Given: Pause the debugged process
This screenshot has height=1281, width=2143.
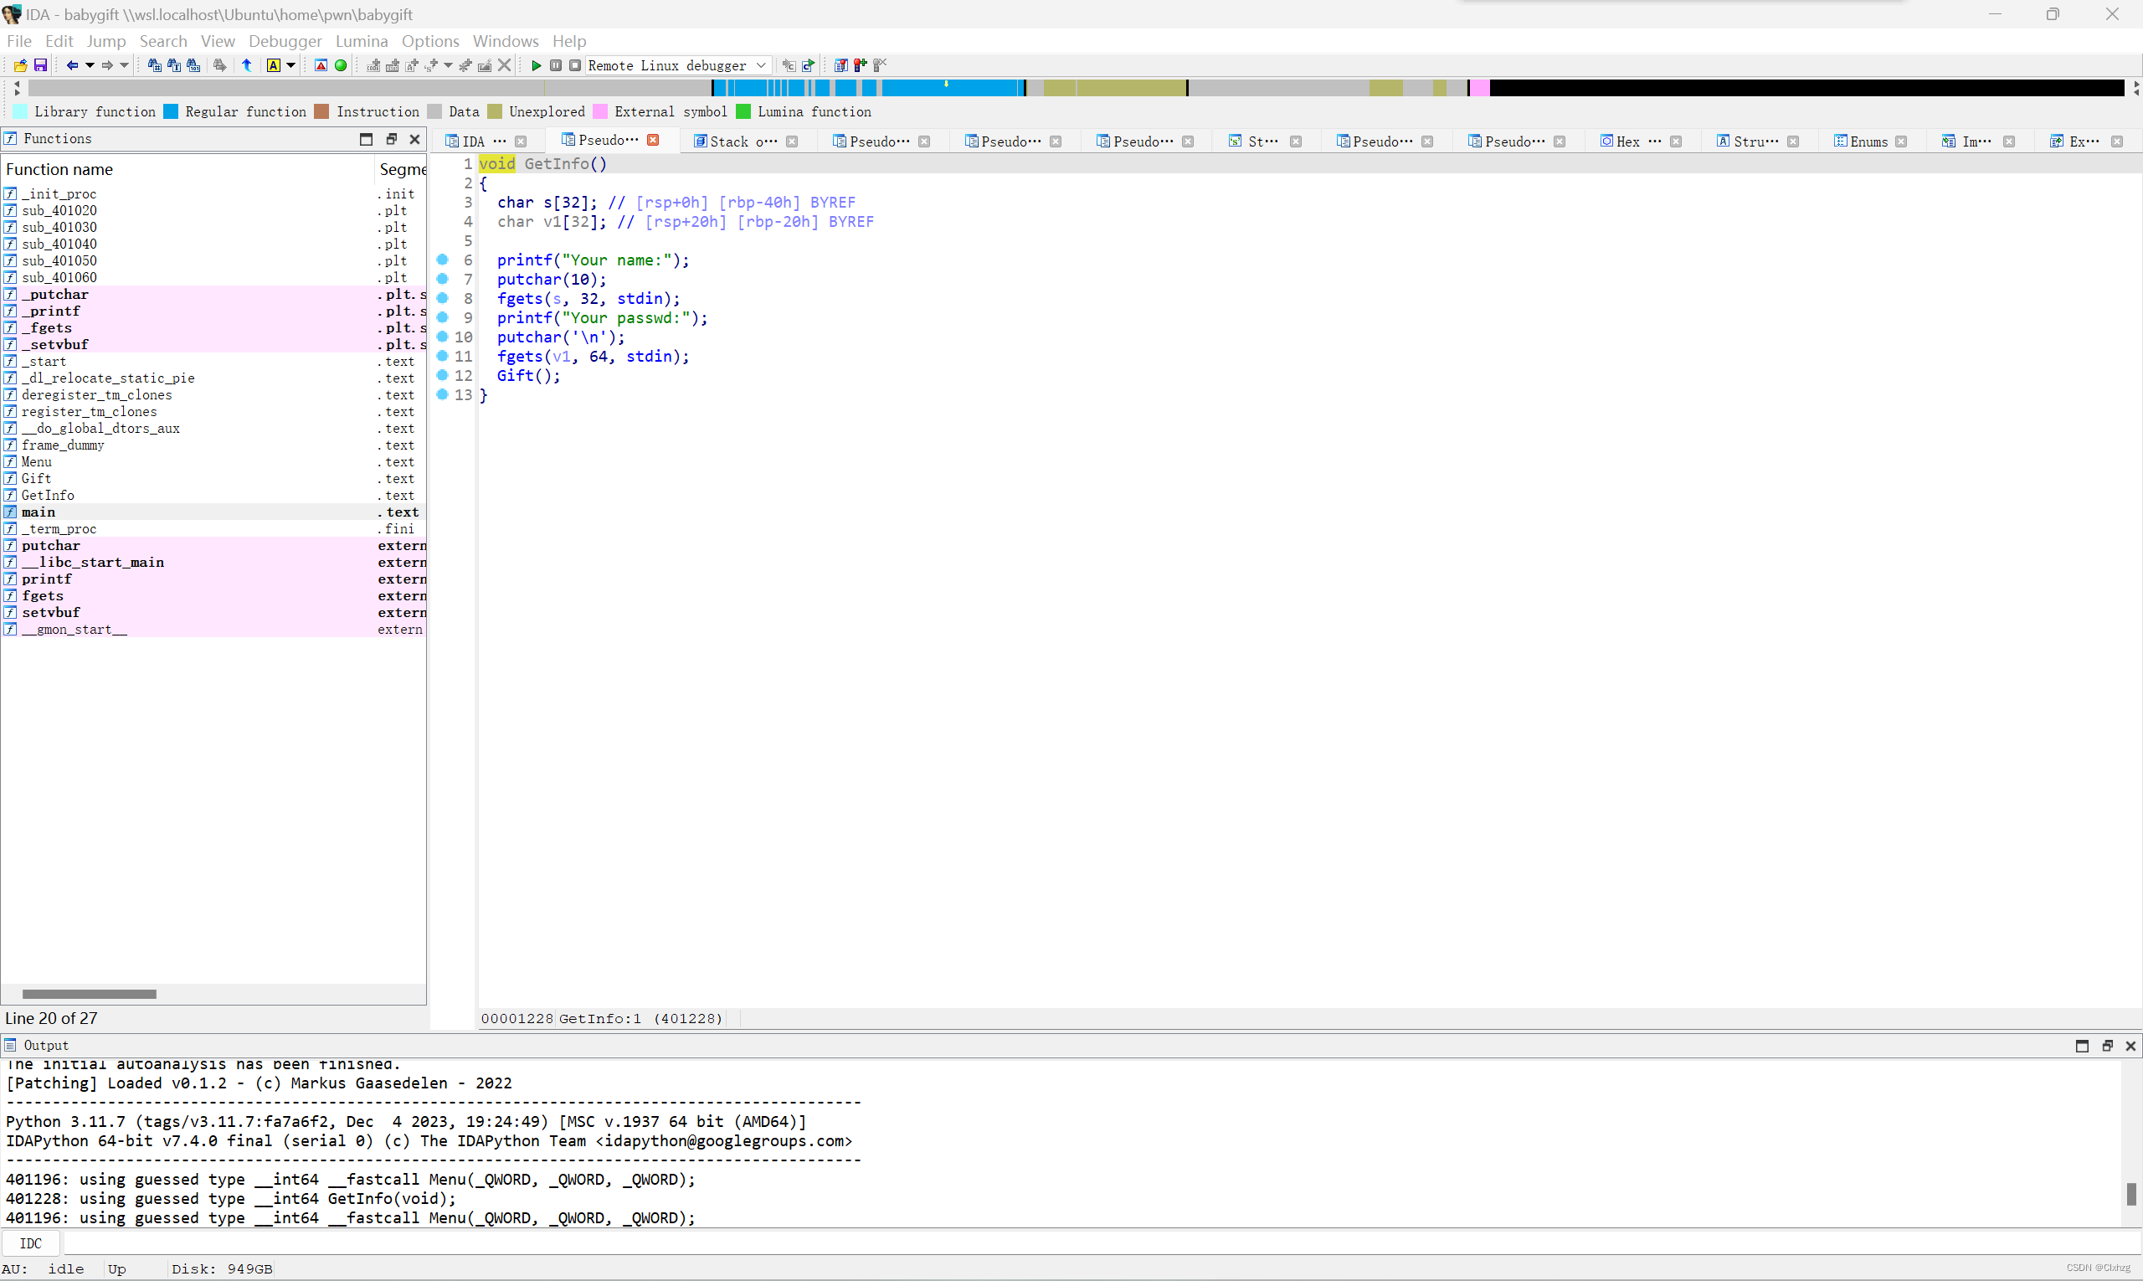Looking at the screenshot, I should click(556, 65).
